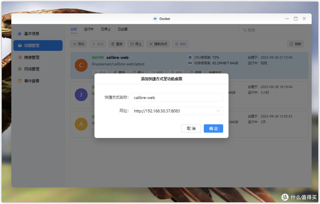Viewport: 320px width, 204px height.
Task: Click the CPU使用率: 72% text
Action: (x=207, y=57)
